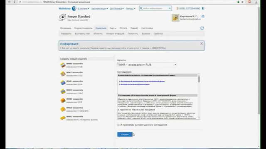Click the Пополнить submenu item

pos(133,34)
